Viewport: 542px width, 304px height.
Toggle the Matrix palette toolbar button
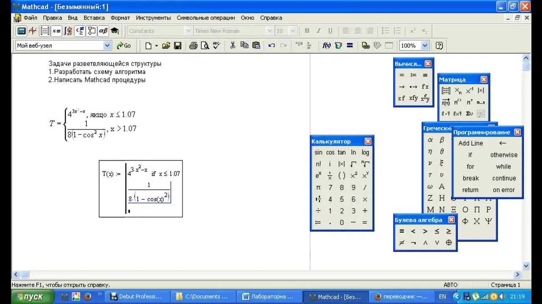click(x=45, y=31)
